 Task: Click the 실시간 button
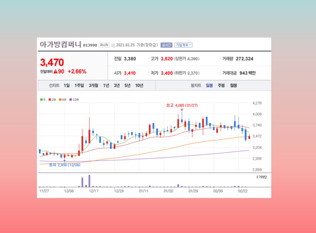click(167, 45)
